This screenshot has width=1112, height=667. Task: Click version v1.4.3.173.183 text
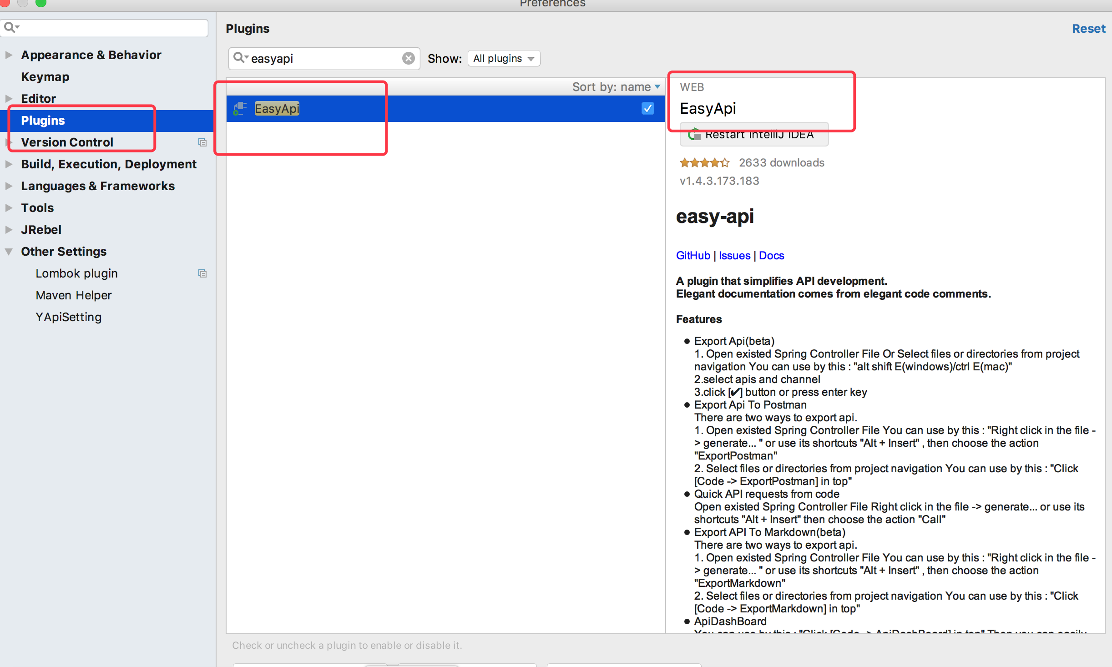(x=719, y=181)
